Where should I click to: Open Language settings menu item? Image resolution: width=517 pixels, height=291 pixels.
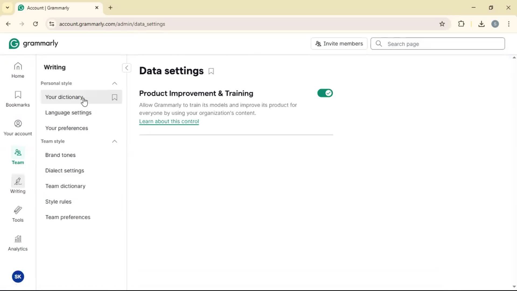coord(68,113)
